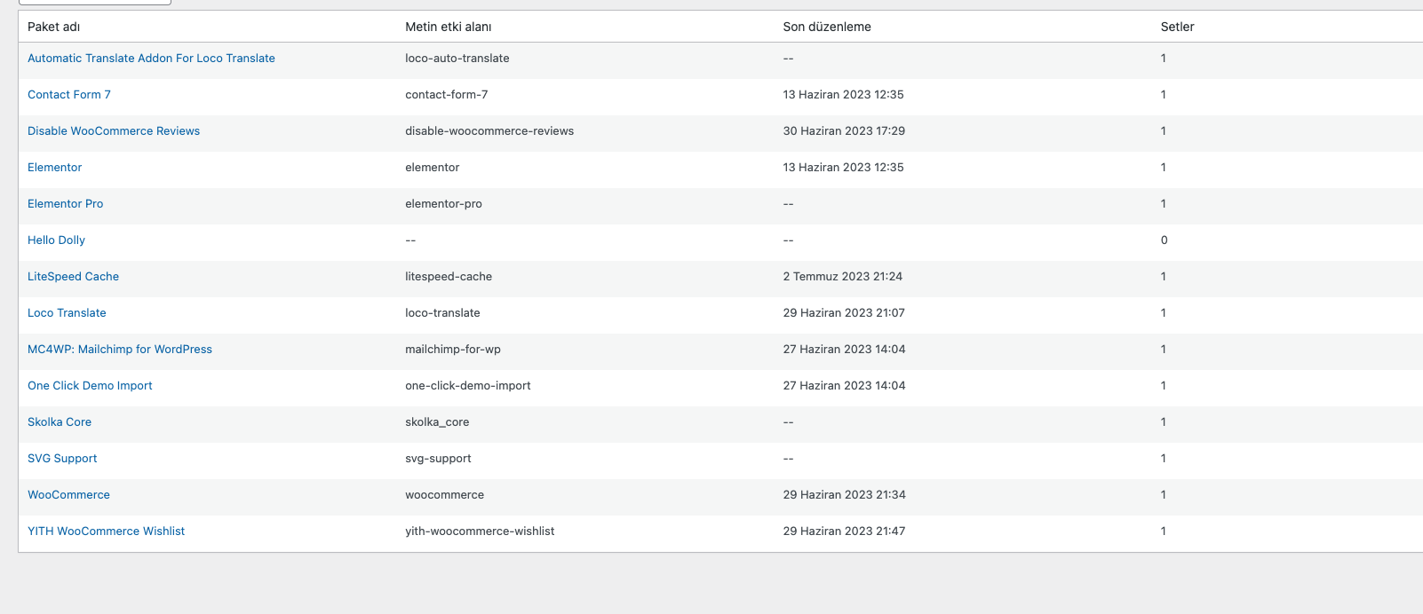Sort by the Paket adı column header
The height and width of the screenshot is (614, 1423).
pos(53,27)
